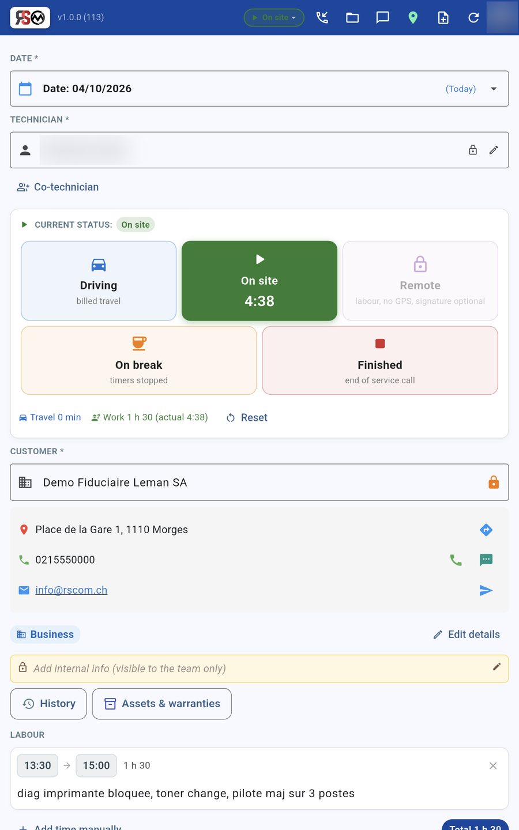519x830 pixels.
Task: Send SMS with green message icon
Action: tap(486, 560)
